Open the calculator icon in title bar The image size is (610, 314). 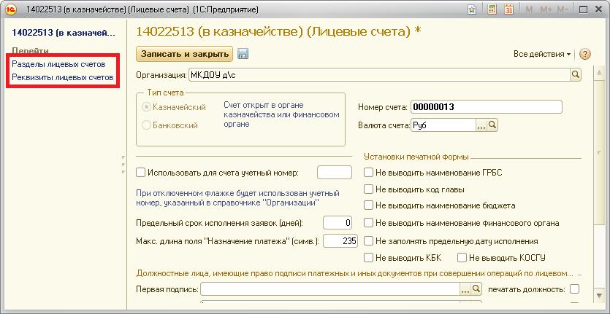pyautogui.click(x=492, y=9)
